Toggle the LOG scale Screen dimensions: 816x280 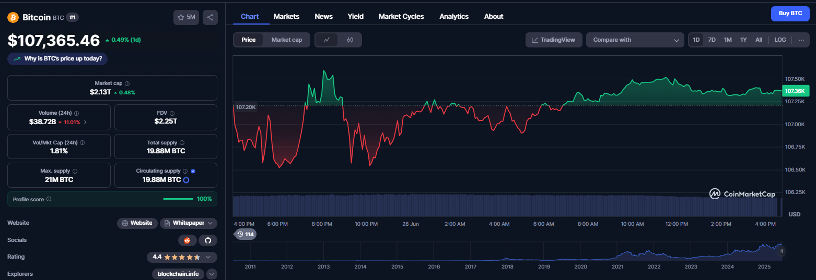[x=780, y=40]
